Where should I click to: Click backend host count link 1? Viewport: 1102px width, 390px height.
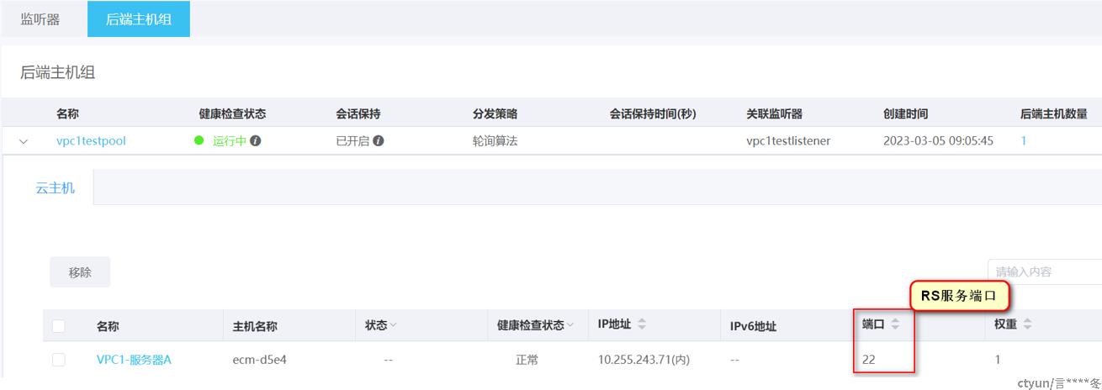(1024, 141)
